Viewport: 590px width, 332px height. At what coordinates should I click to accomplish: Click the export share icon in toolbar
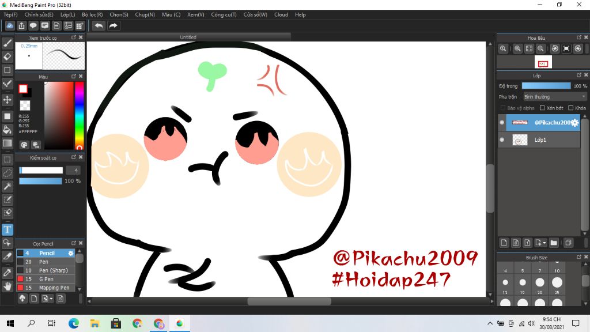tap(21, 25)
